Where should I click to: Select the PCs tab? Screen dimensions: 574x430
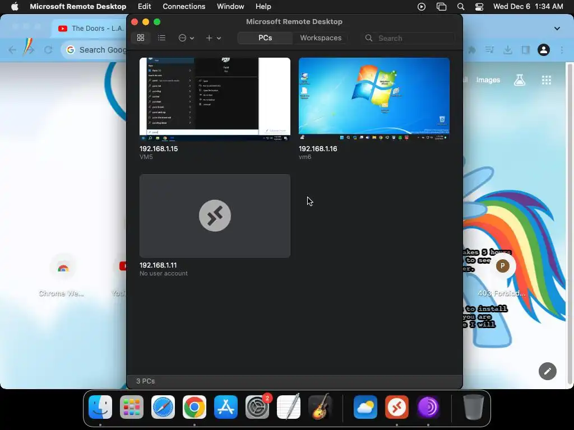coord(265,38)
